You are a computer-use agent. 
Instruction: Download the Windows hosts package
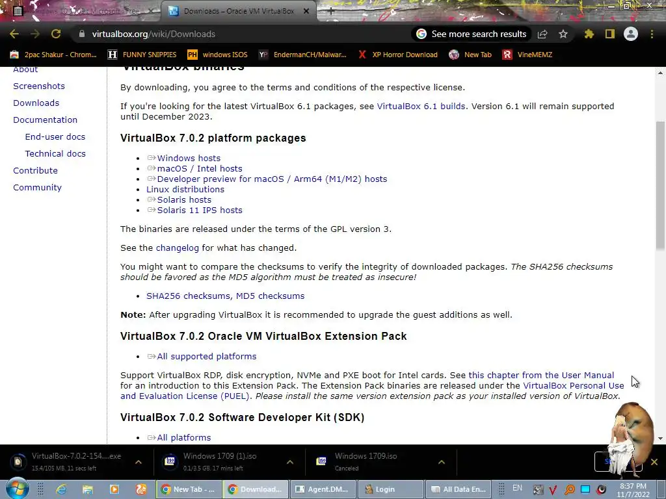click(189, 159)
